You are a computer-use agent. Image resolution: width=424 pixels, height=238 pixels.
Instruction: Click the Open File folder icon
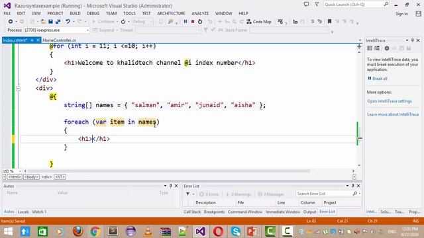(43, 22)
